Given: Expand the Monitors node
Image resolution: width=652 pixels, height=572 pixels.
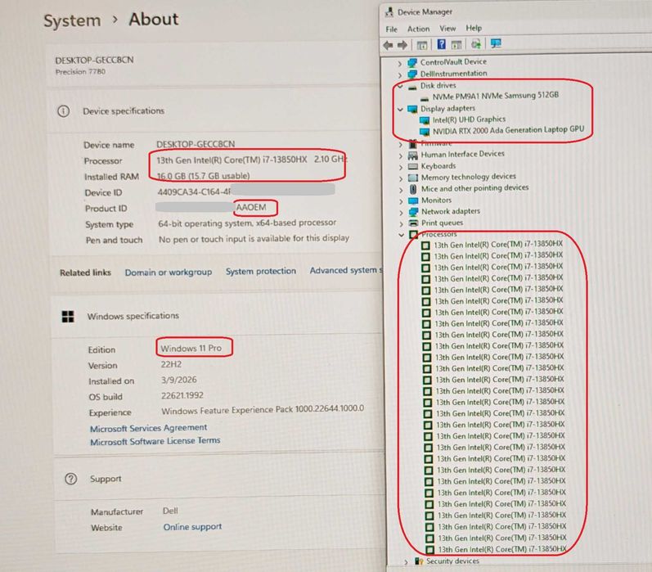Looking at the screenshot, I should (401, 201).
